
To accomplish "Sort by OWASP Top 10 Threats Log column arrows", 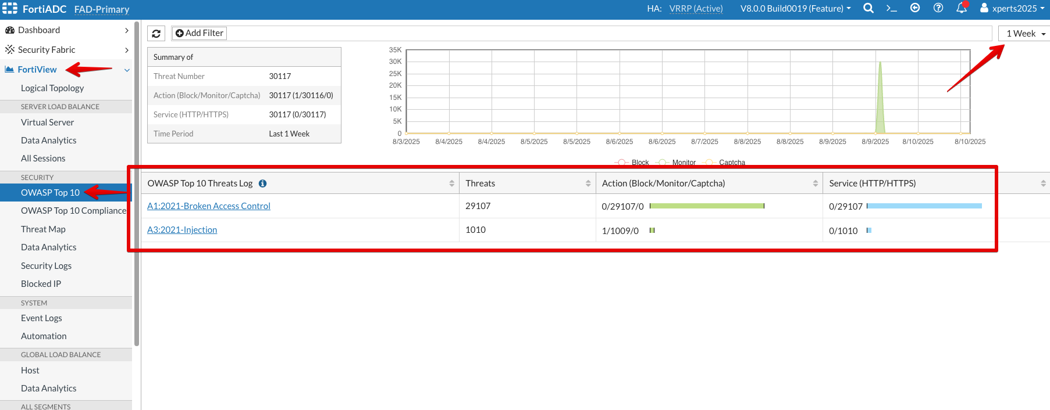I will 451,184.
